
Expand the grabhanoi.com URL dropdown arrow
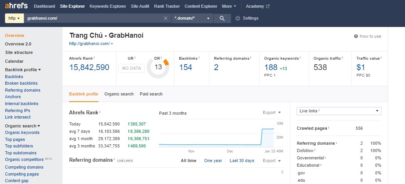[x=112, y=44]
